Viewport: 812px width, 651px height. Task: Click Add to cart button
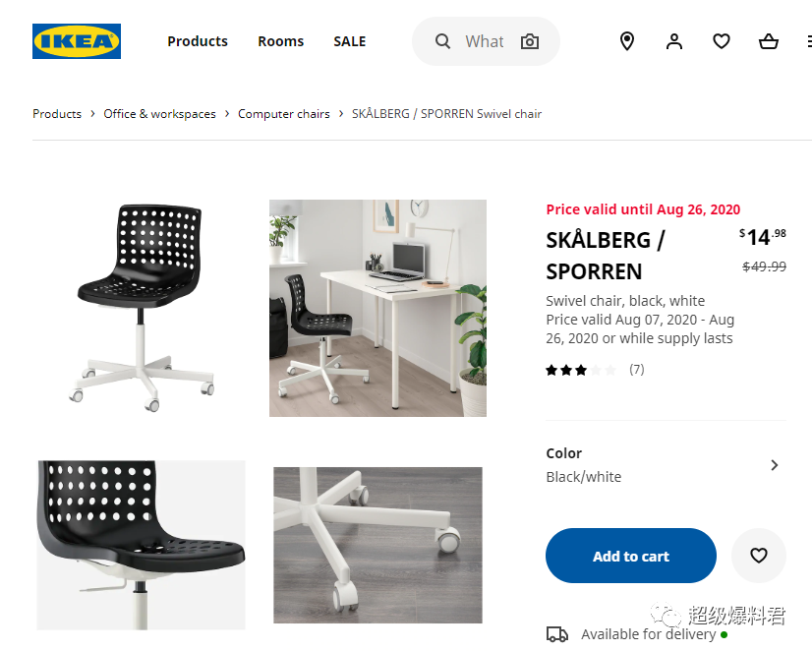point(631,556)
